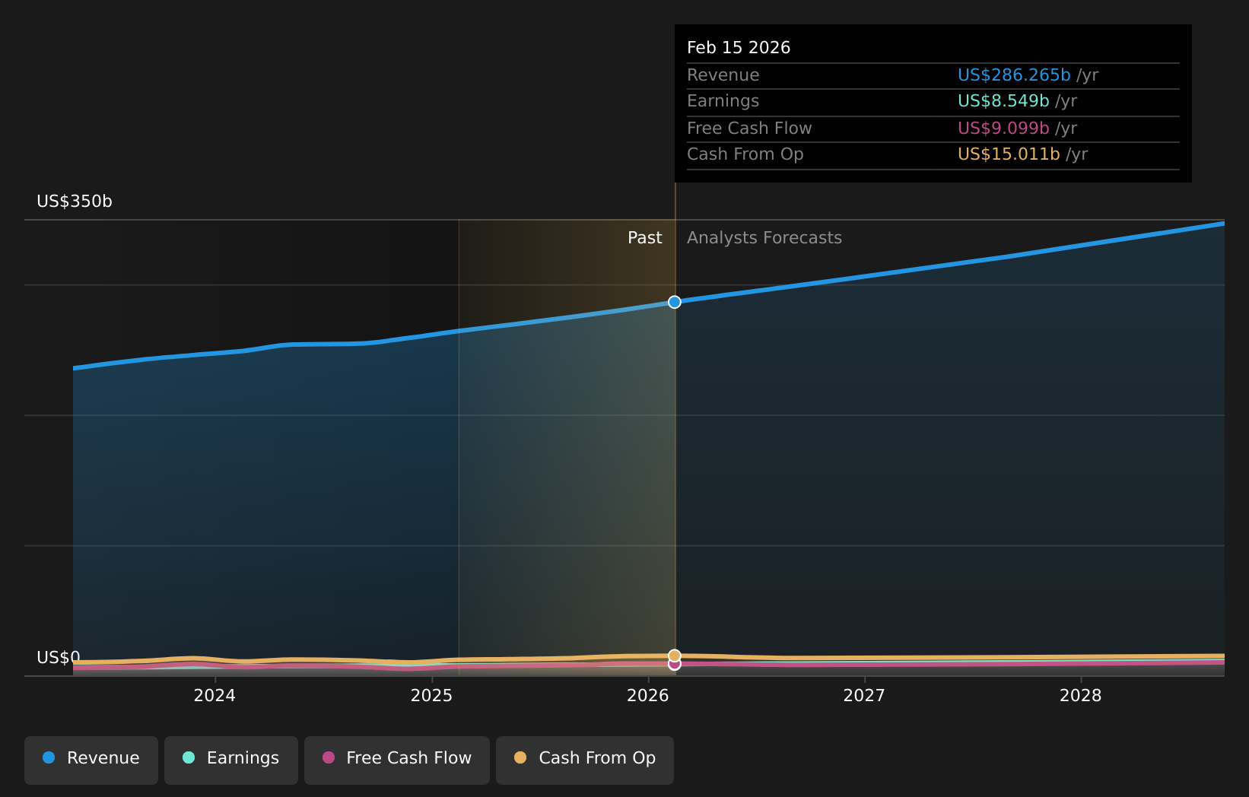Screen dimensions: 1249x797
Task: Select the pink Free Cash Flow chart marker
Action: click(x=674, y=664)
